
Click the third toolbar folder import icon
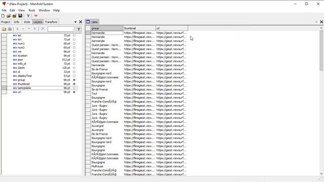[x=14, y=16]
